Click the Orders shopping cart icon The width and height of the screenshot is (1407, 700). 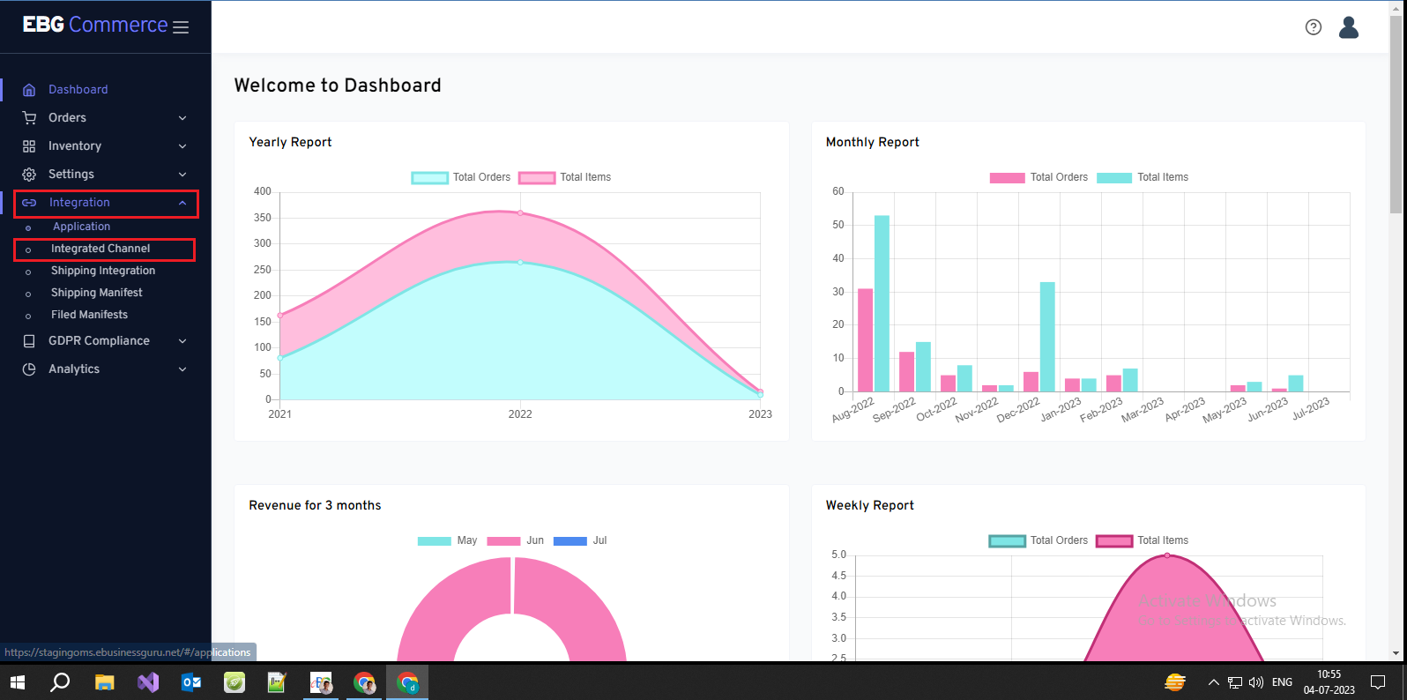pos(29,118)
